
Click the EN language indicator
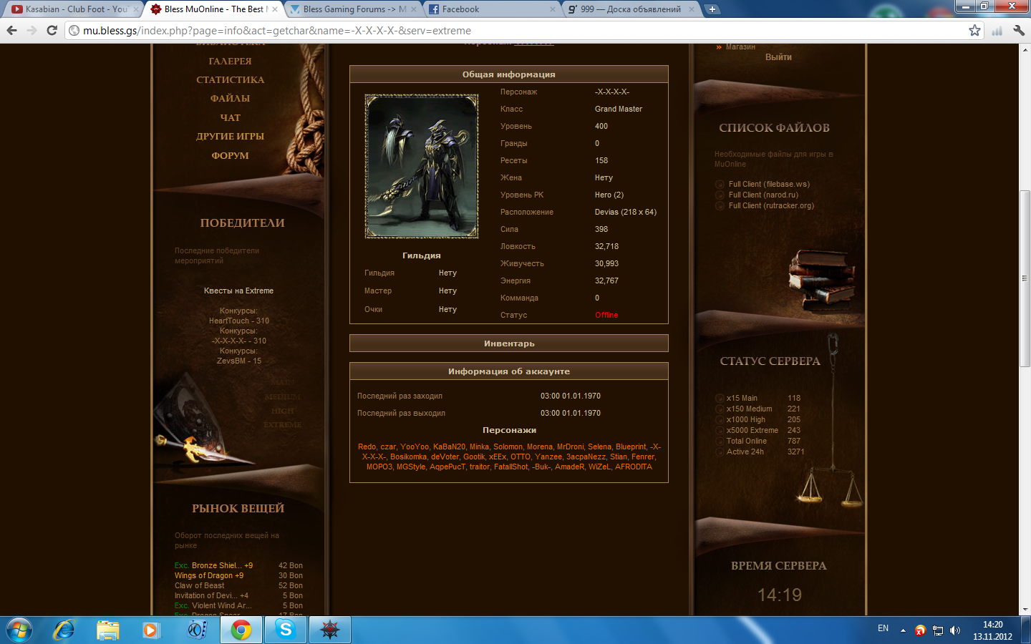click(883, 628)
